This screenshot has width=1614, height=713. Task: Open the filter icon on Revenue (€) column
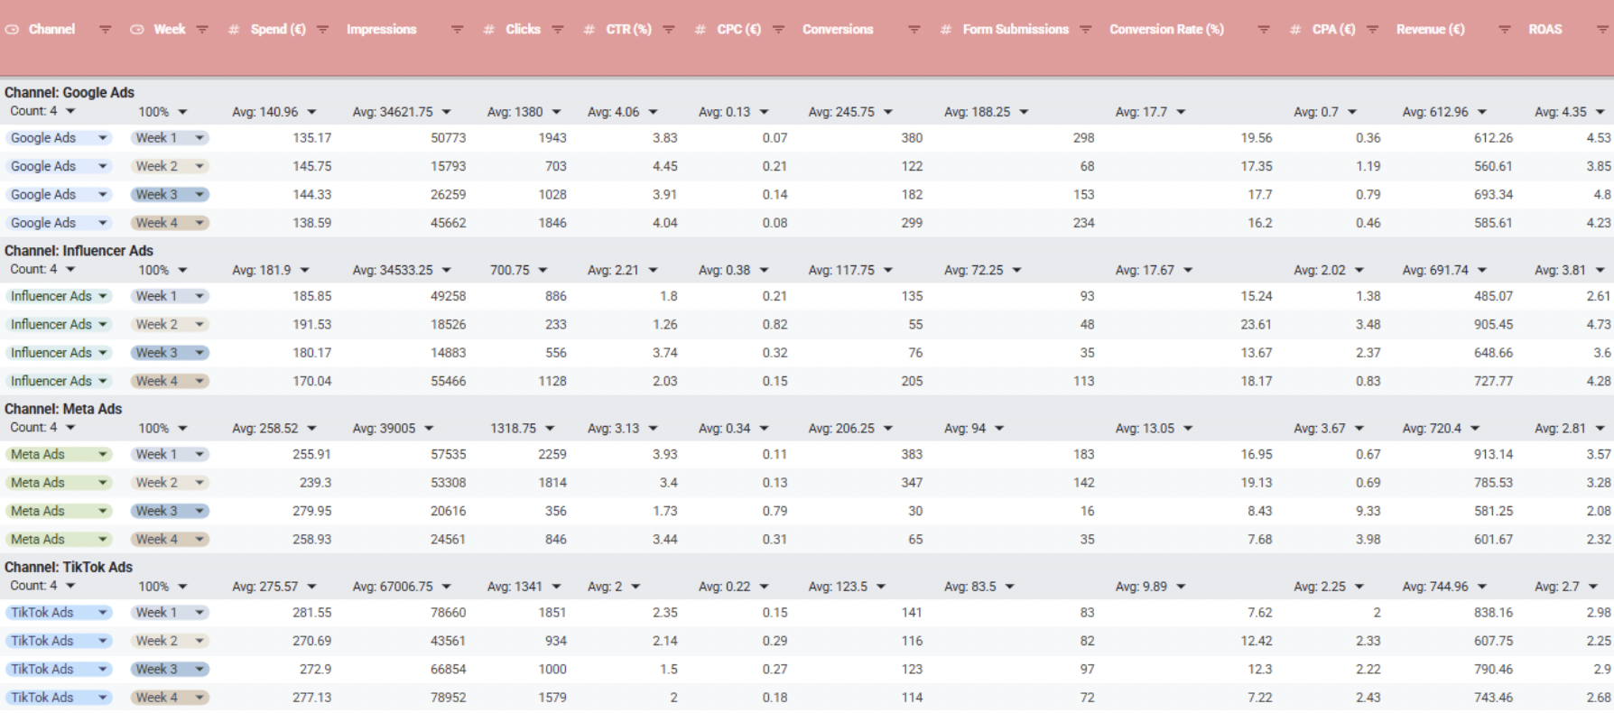click(1504, 30)
